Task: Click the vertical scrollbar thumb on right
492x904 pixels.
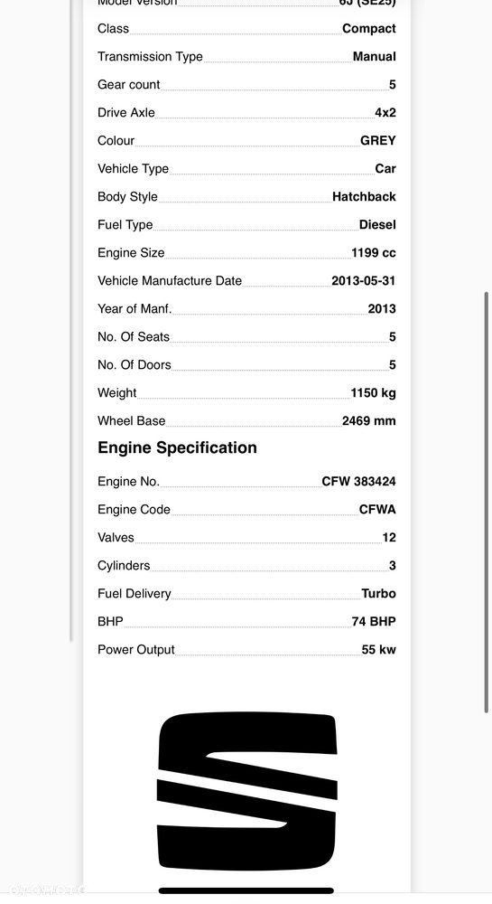Action: pos(487,502)
